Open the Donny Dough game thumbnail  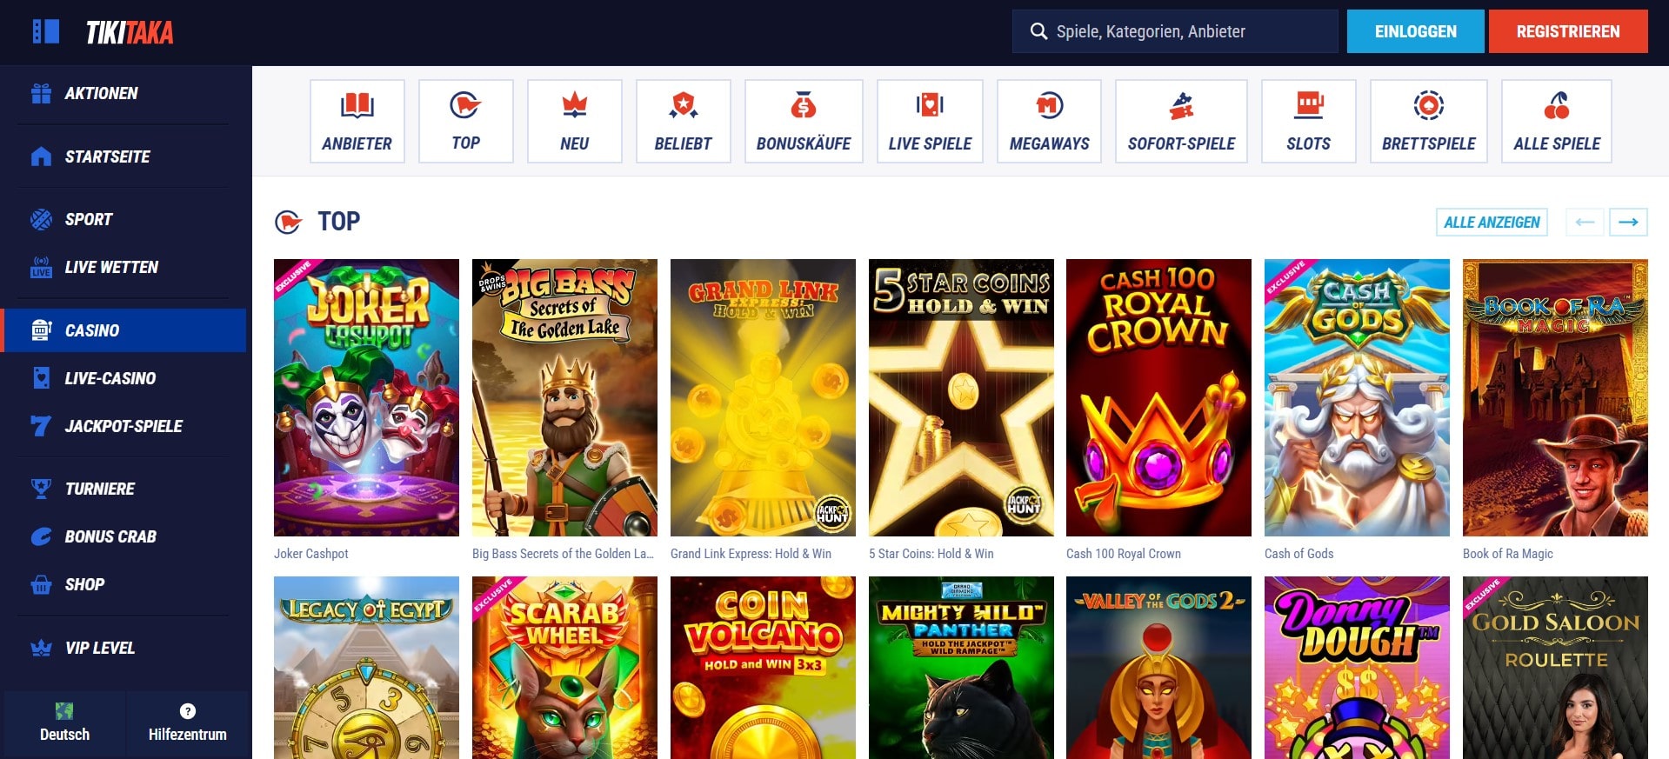[x=1357, y=668]
